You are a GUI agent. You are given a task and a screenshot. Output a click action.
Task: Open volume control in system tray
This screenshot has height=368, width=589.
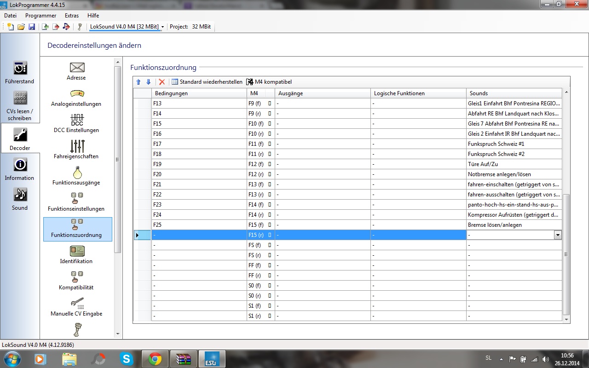click(546, 359)
